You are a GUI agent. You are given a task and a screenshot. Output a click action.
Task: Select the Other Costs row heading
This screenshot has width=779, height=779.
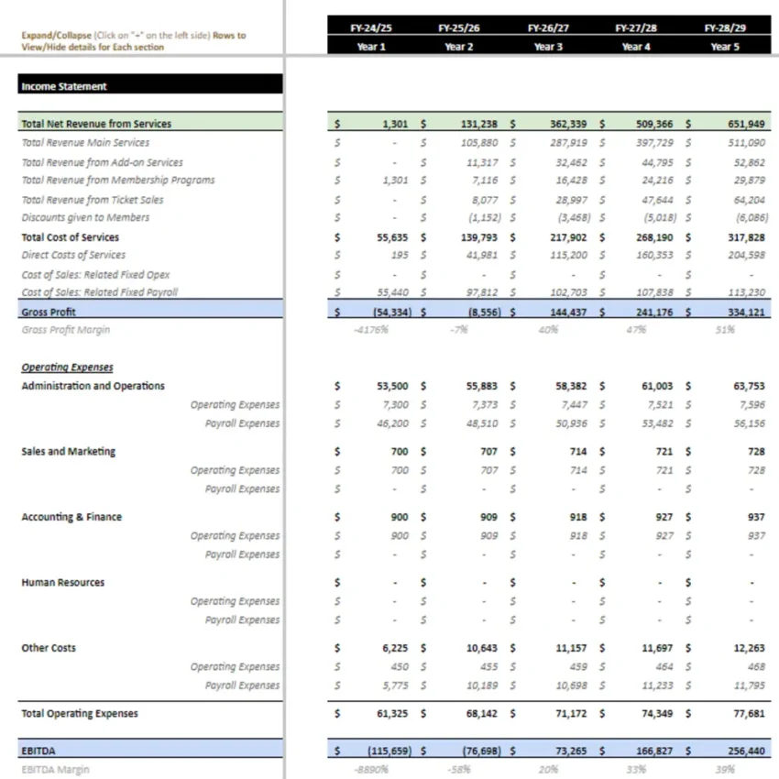[49, 647]
